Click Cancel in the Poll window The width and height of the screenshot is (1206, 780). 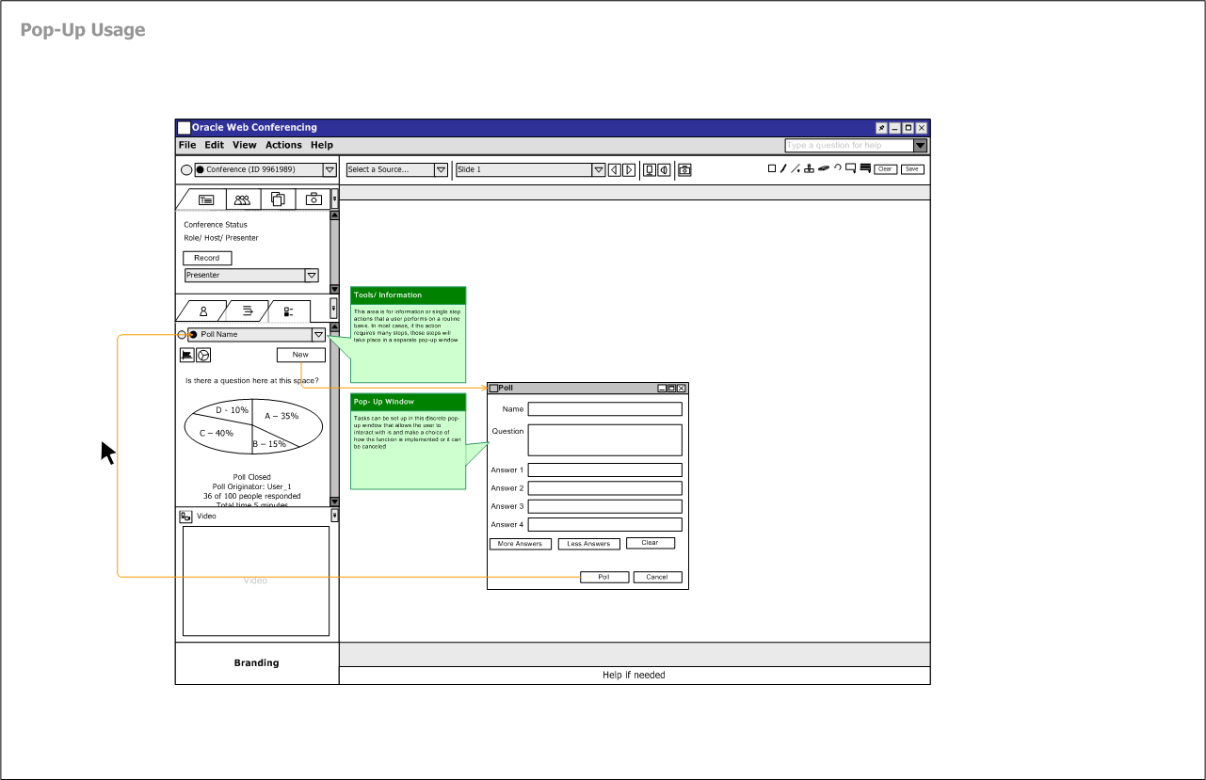657,577
